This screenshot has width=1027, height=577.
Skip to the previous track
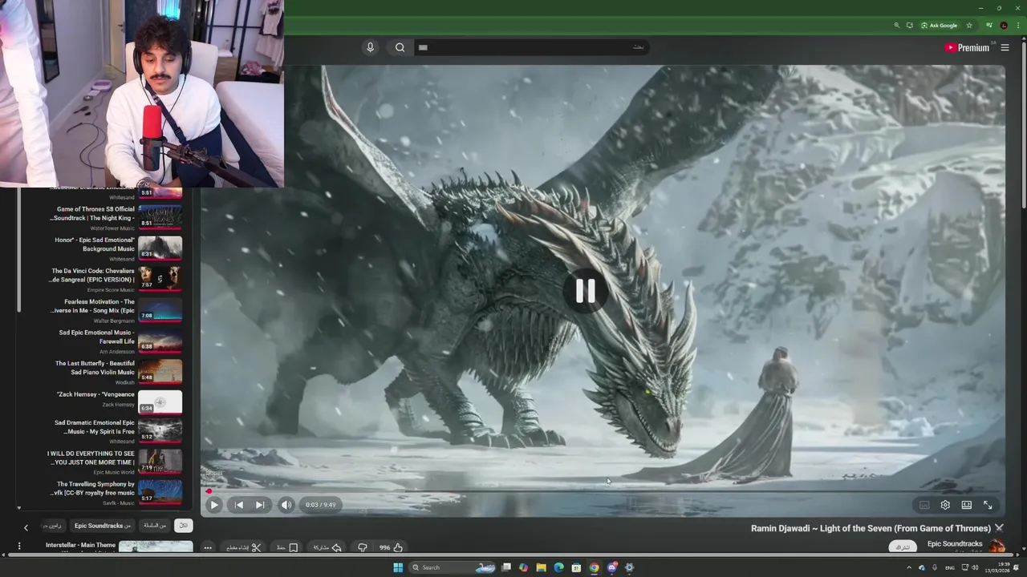[239, 505]
